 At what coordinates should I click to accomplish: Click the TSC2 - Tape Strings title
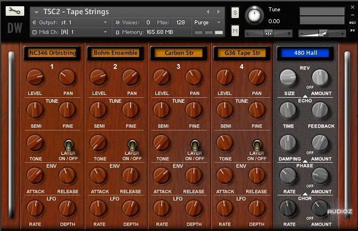(x=76, y=12)
